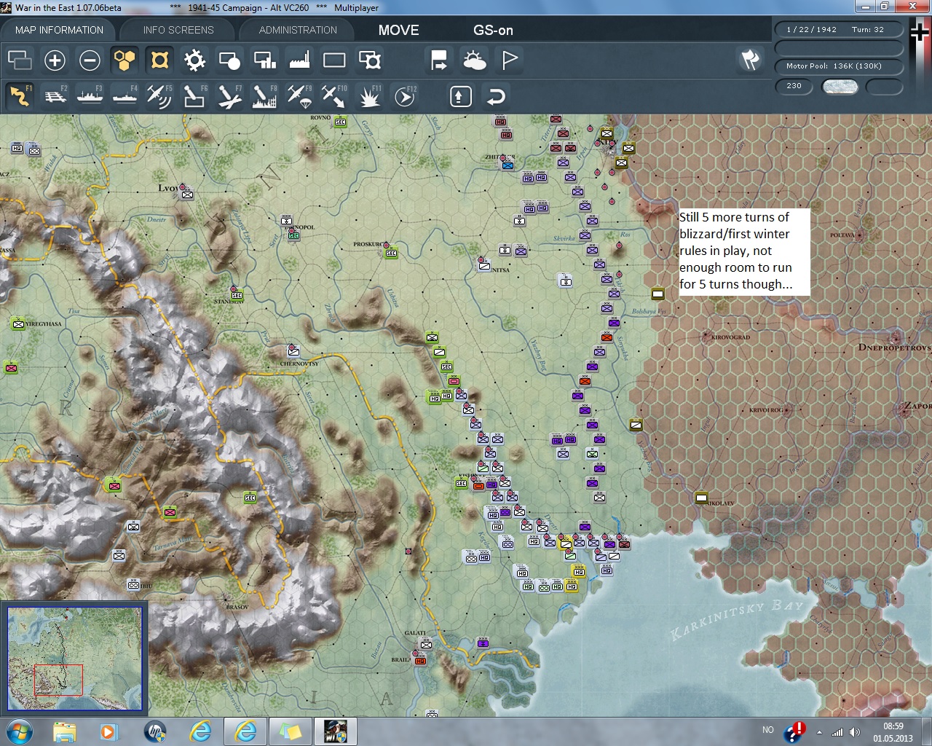The width and height of the screenshot is (932, 746).
Task: Choose the Naval transport (F3) ship icon
Action: [x=90, y=96]
